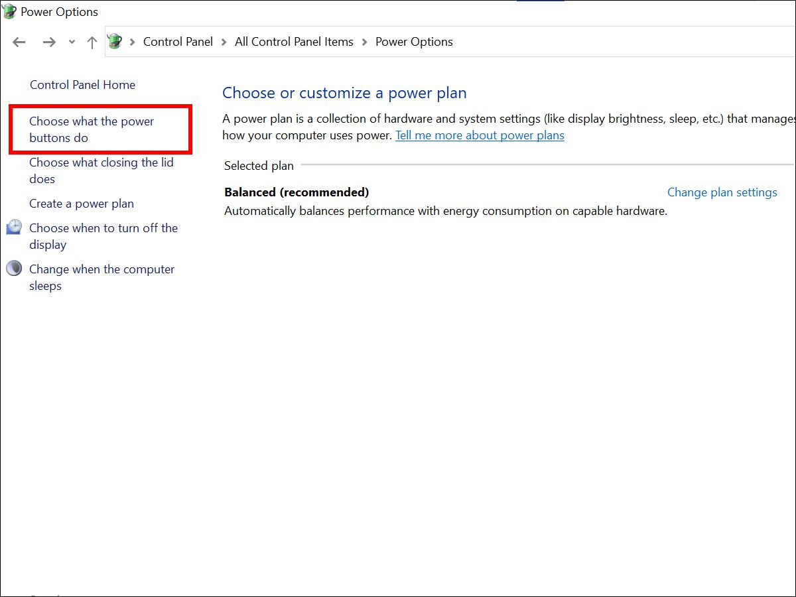Screen dimensions: 796x597
Task: Click moon icon beside computer sleeps
Action: [14, 268]
